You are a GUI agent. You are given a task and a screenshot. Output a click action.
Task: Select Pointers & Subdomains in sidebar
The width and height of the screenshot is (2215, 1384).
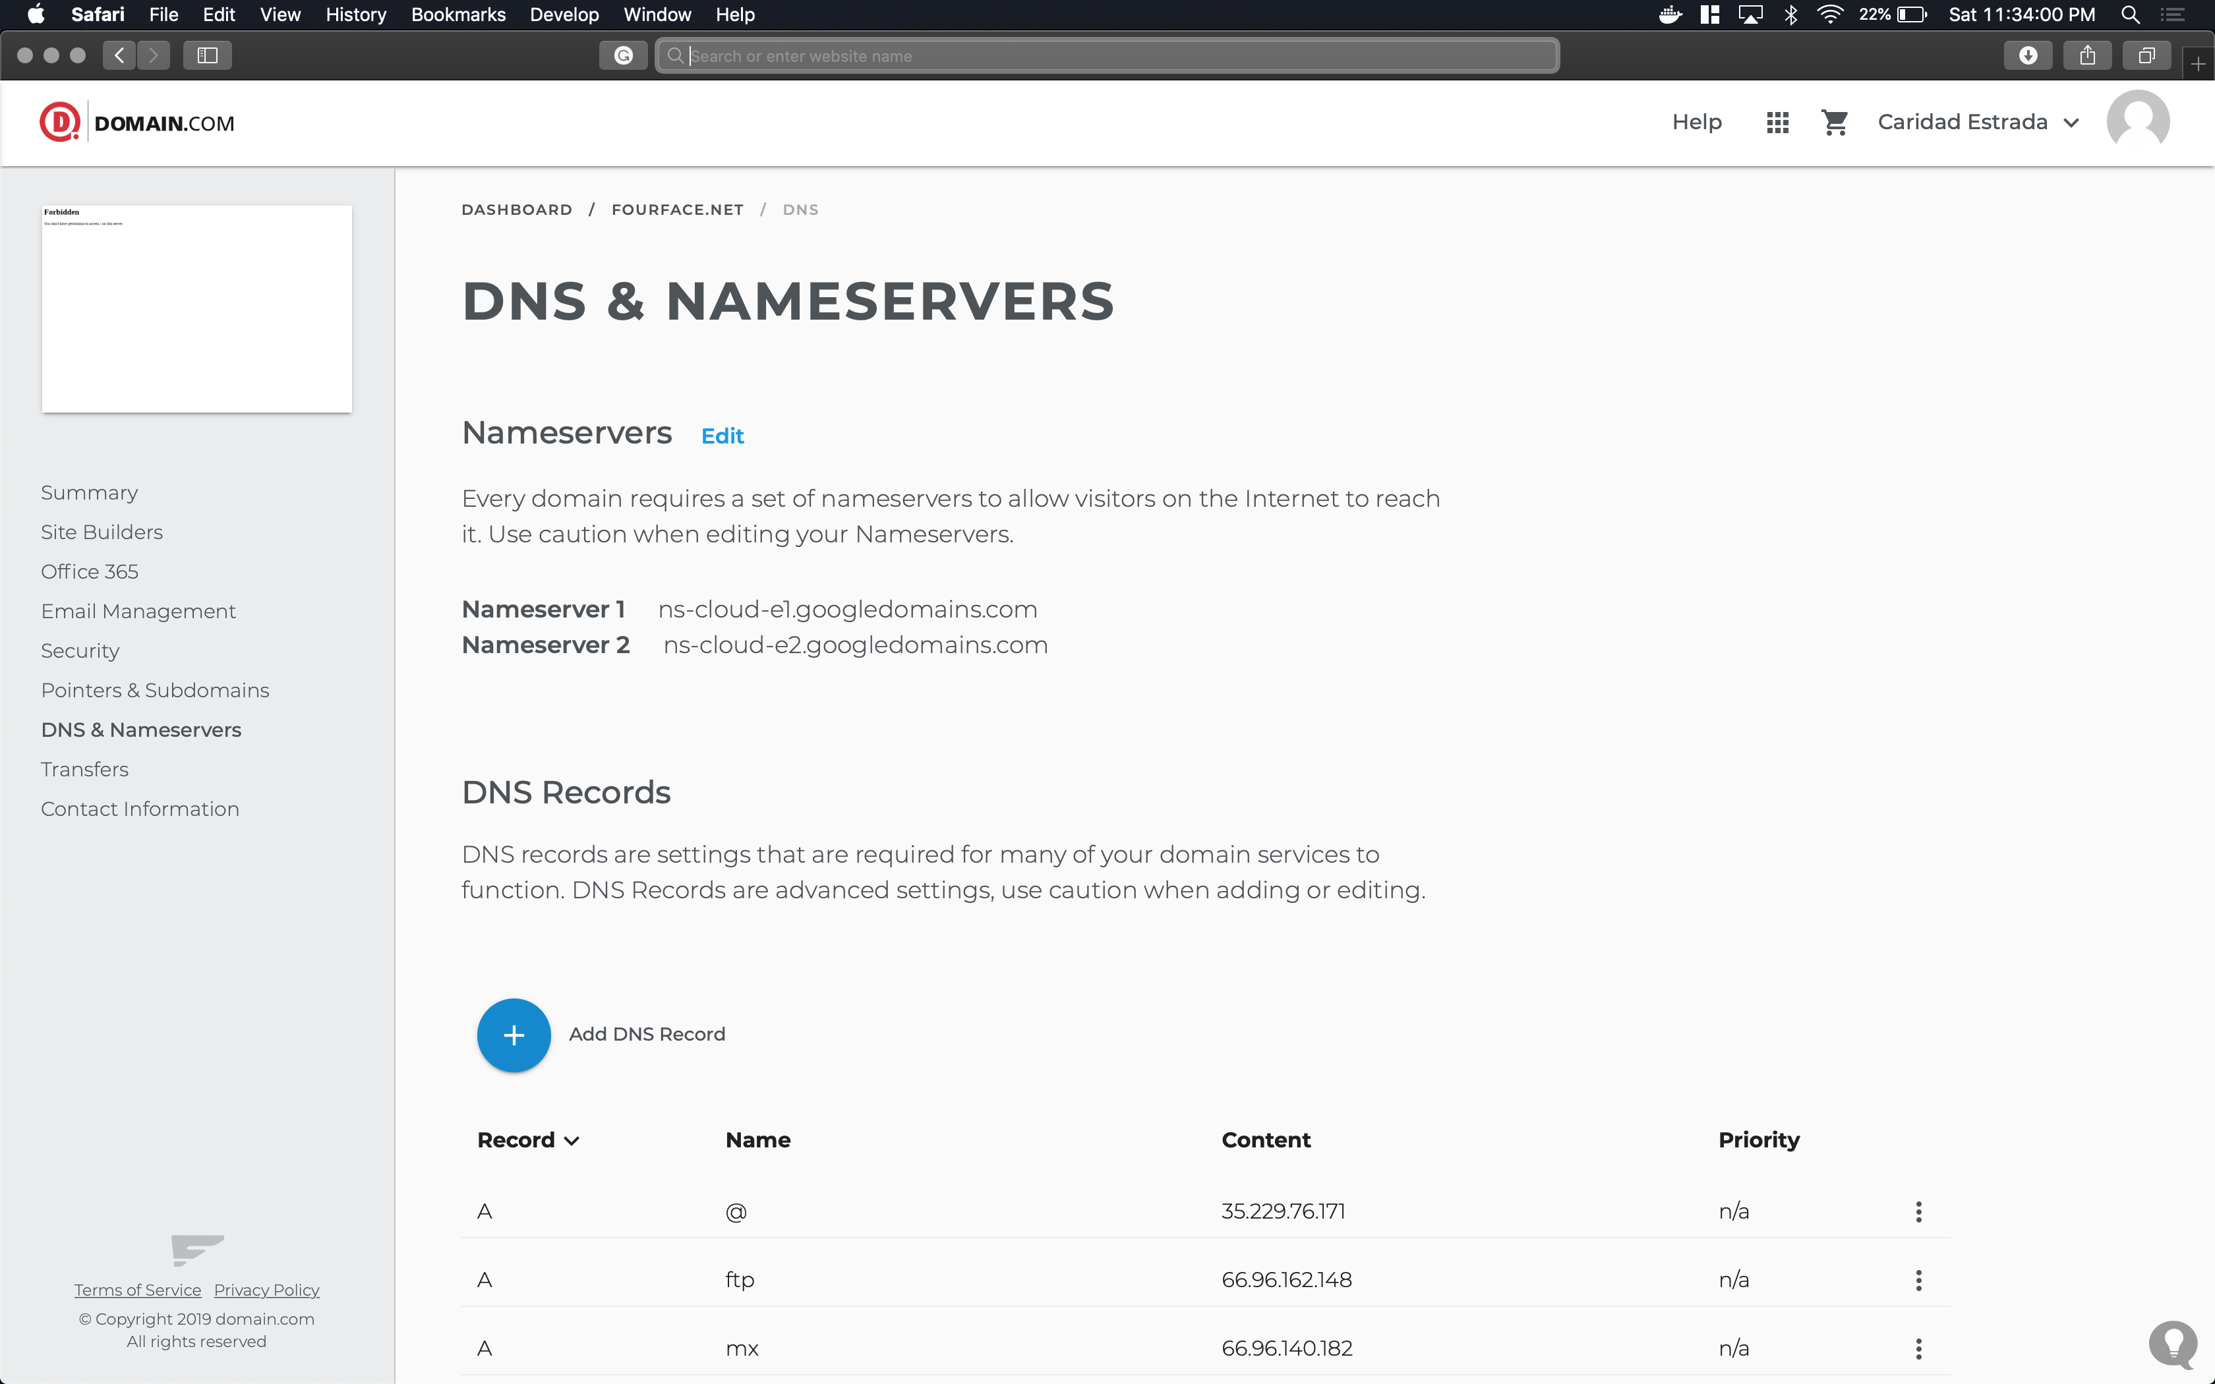pyautogui.click(x=155, y=690)
